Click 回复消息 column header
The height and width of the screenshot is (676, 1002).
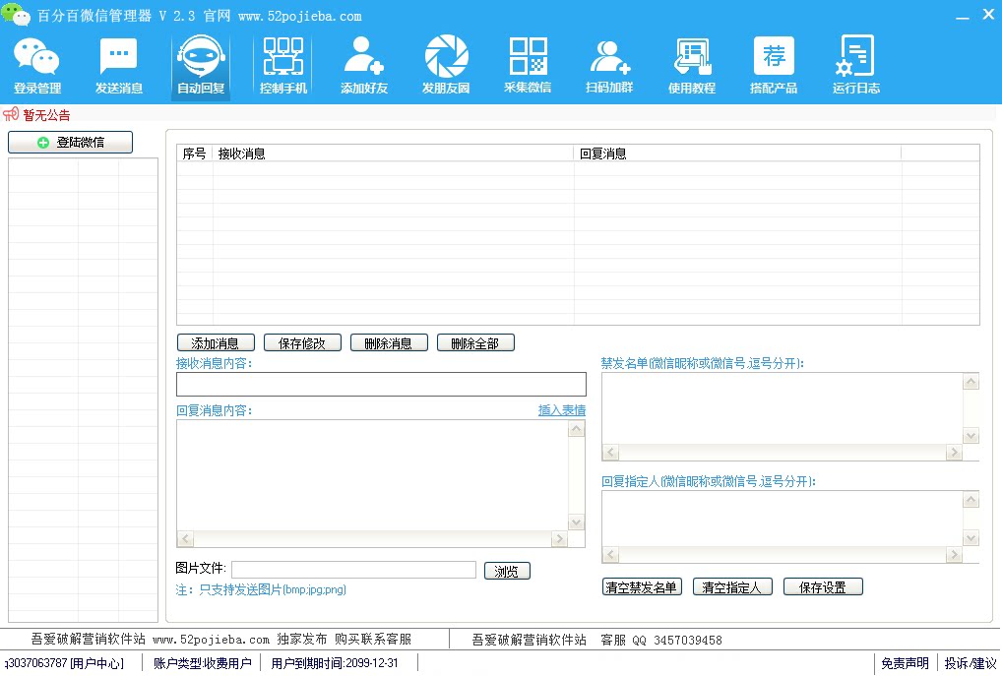(737, 154)
